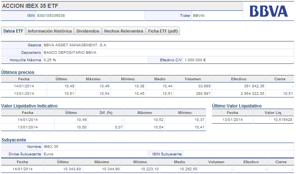
Task: Click the ACCION IBEX 35 ETF title
Action: click(30, 6)
